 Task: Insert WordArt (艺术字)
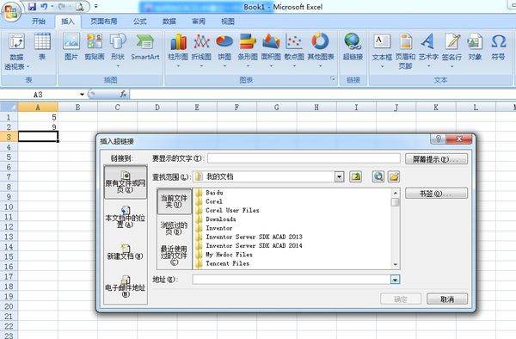click(x=428, y=50)
